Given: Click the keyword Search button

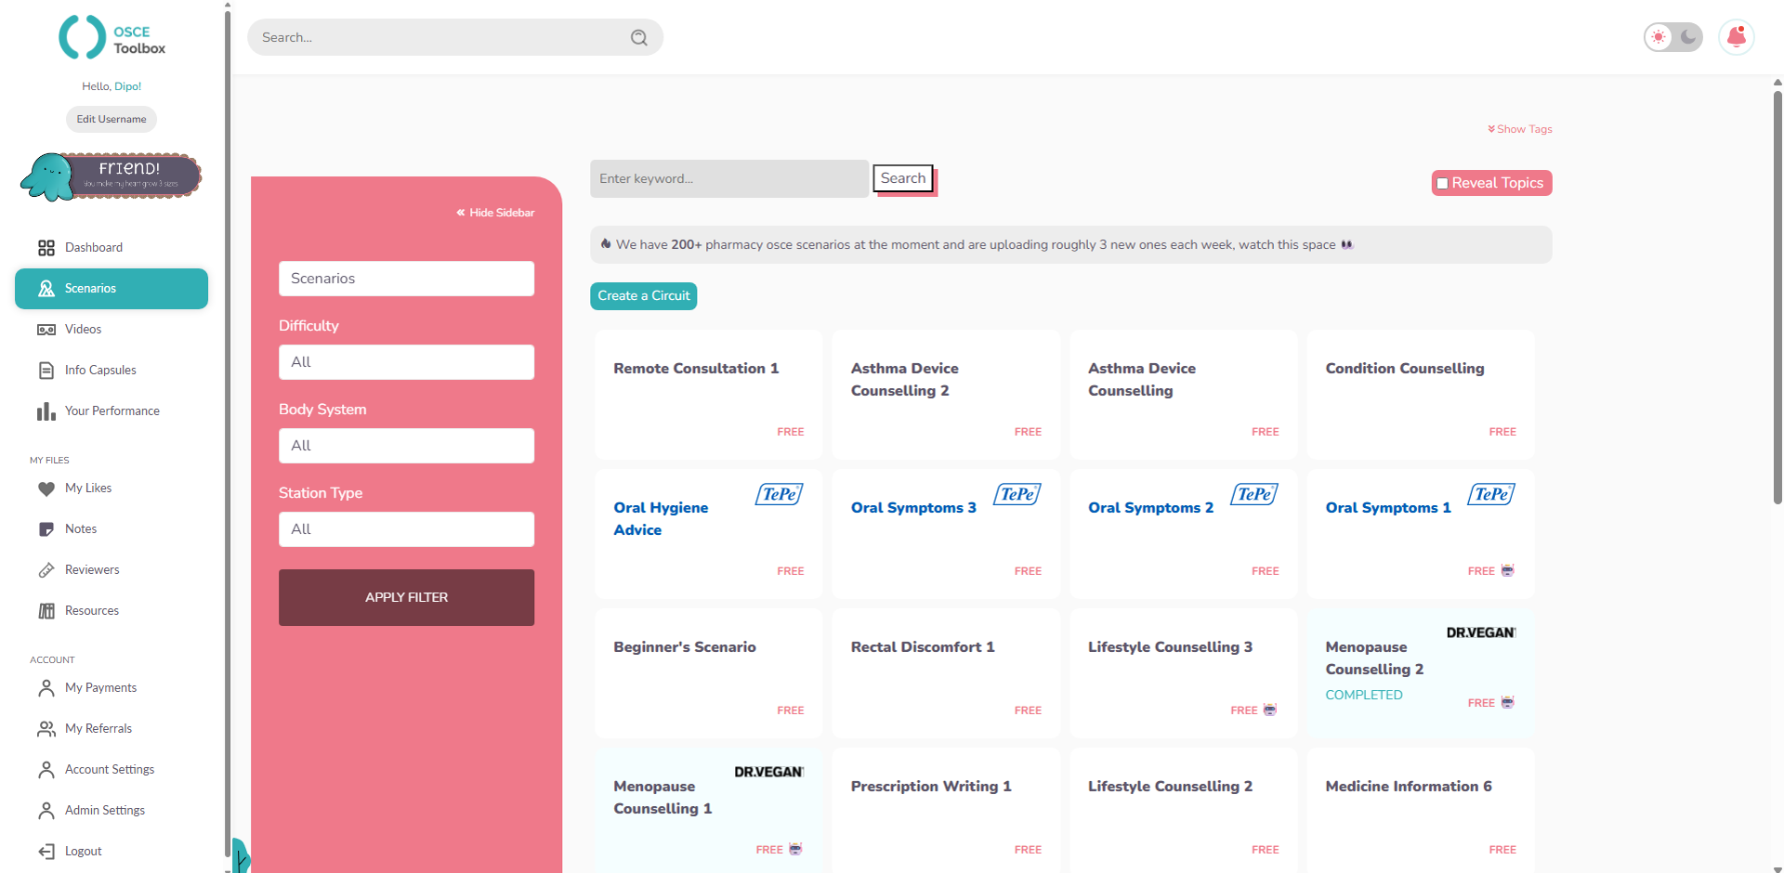Looking at the screenshot, I should [903, 178].
